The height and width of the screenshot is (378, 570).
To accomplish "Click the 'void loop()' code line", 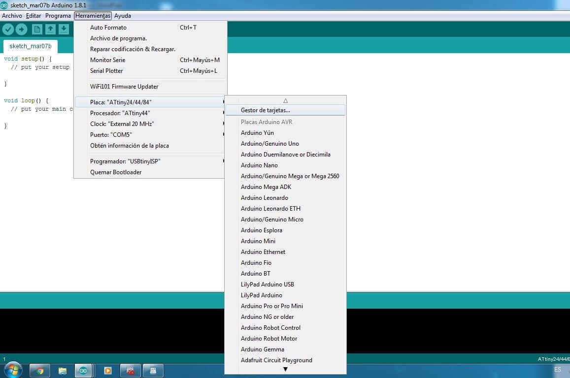I will pos(26,100).
